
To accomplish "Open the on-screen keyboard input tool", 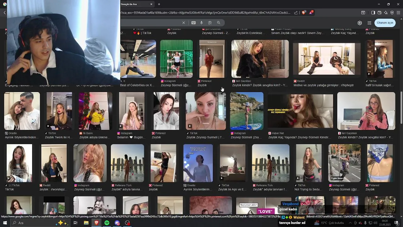I will 193,23.
